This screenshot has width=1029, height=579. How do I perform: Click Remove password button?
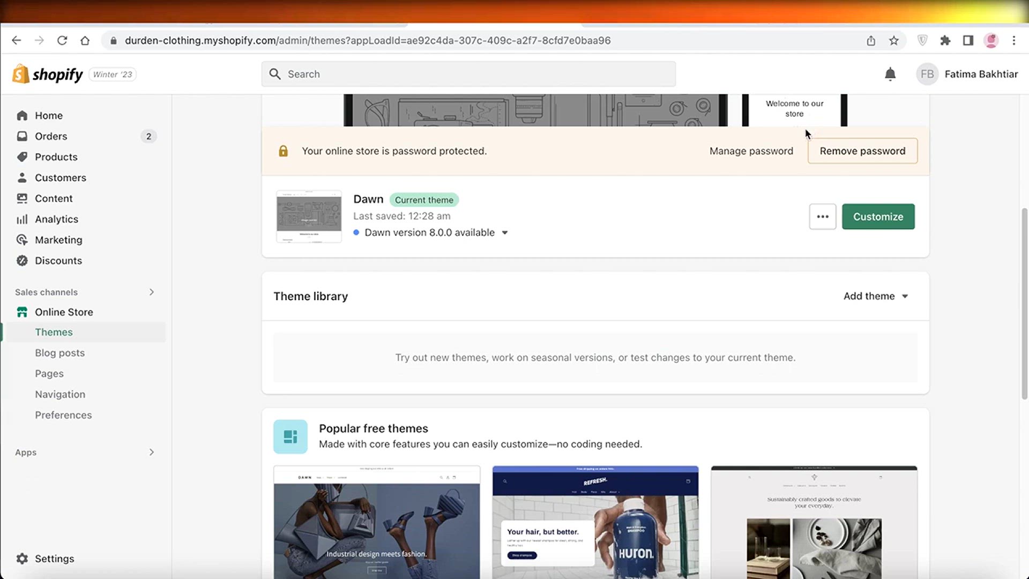862,151
